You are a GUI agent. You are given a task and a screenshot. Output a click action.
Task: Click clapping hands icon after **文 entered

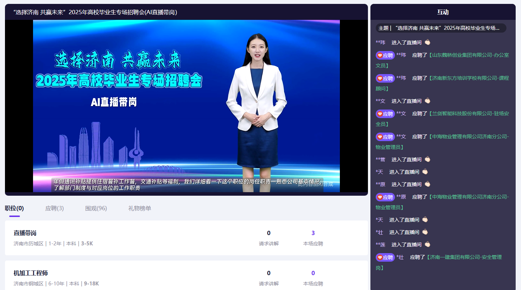point(427,101)
